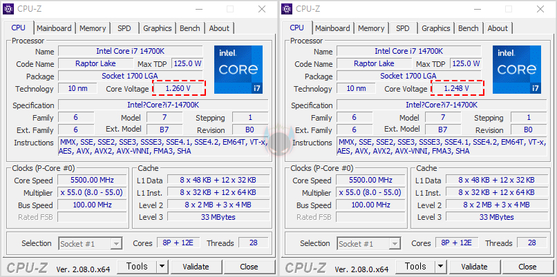The height and width of the screenshot is (277, 557).
Task: Click Close button in right window
Action: pos(527,267)
